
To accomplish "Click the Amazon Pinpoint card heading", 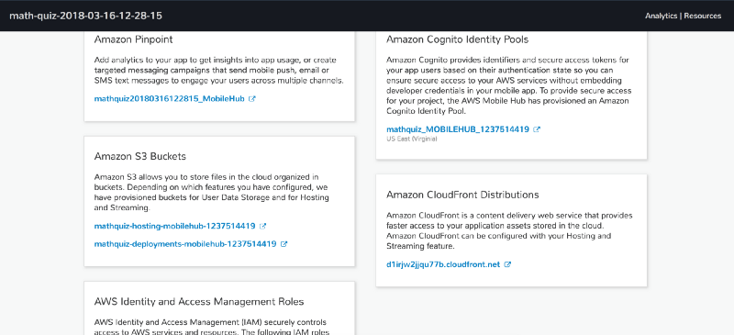I will (133, 39).
